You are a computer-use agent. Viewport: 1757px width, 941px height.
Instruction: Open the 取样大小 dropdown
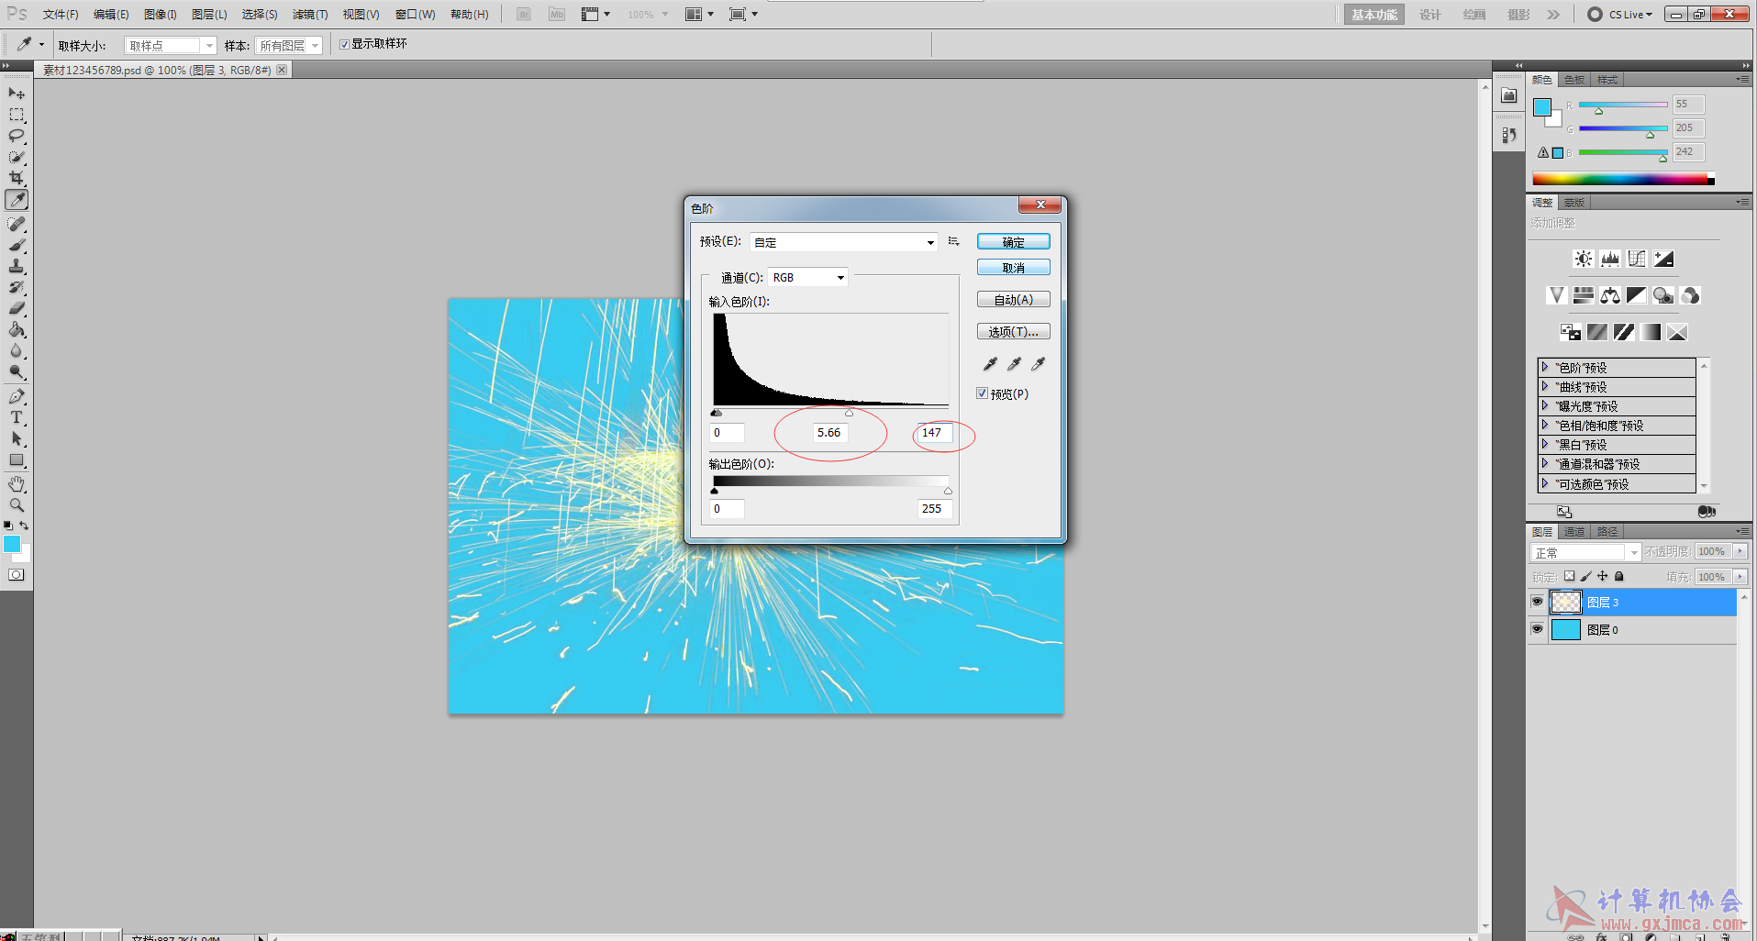click(x=171, y=45)
